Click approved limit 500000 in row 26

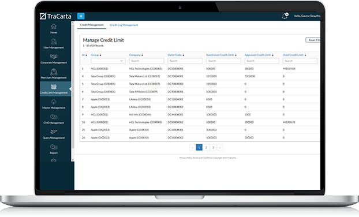(249, 137)
